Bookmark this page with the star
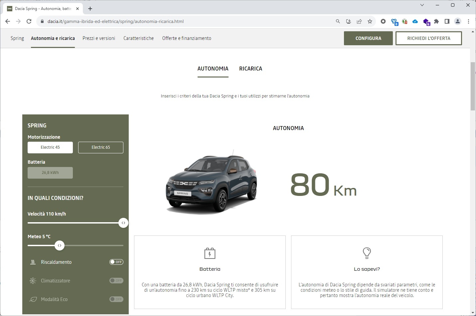Image resolution: width=476 pixels, height=316 pixels. [370, 21]
